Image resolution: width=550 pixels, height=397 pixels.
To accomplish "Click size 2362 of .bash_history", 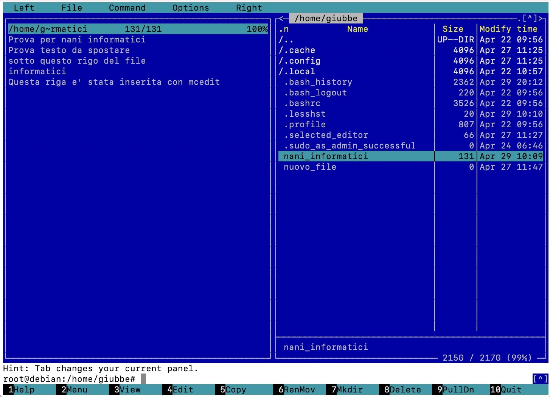I will (463, 82).
